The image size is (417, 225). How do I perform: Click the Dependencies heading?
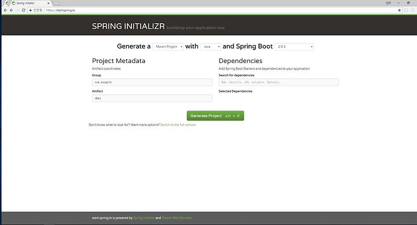tap(240, 61)
